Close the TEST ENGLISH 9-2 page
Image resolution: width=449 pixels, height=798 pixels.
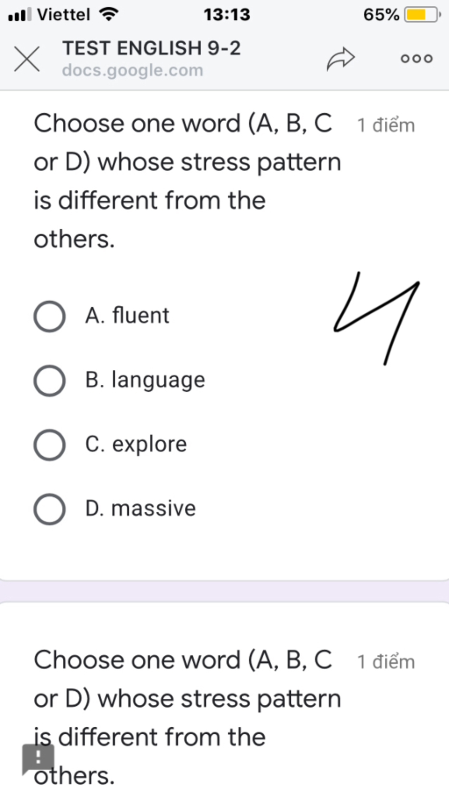pyautogui.click(x=27, y=59)
